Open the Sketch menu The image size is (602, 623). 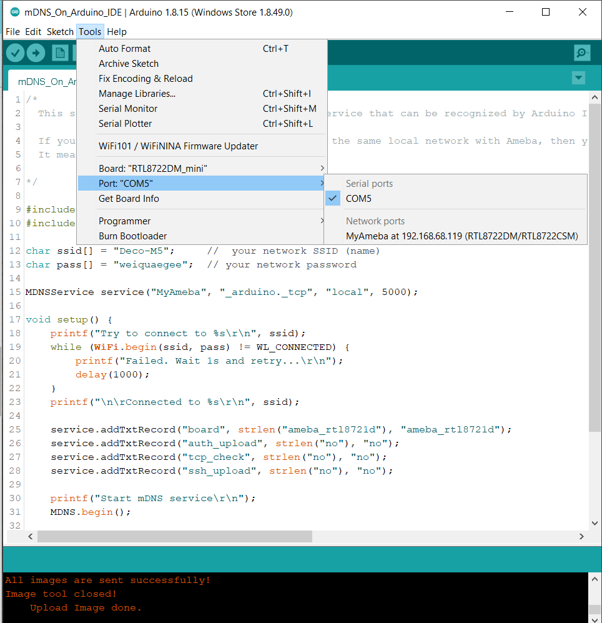pyautogui.click(x=60, y=32)
